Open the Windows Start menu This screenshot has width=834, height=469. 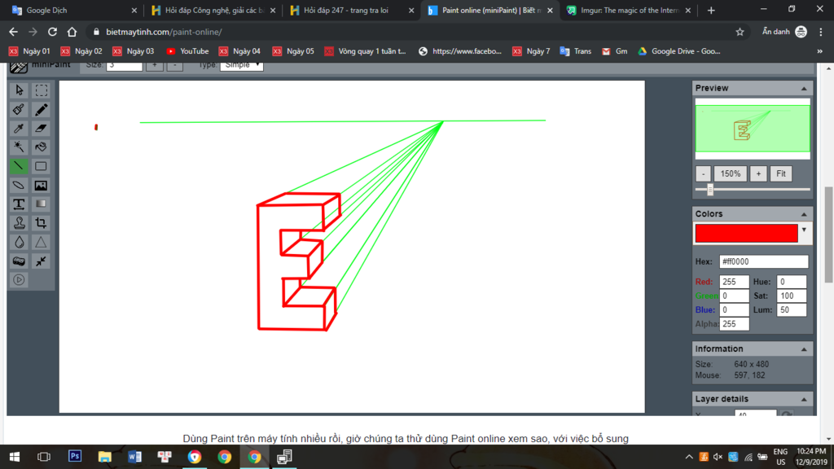tap(15, 457)
